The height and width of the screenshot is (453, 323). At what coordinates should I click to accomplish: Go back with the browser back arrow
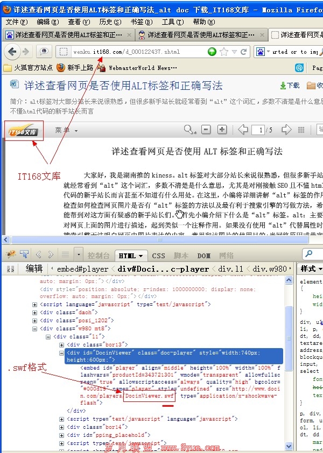[12, 52]
